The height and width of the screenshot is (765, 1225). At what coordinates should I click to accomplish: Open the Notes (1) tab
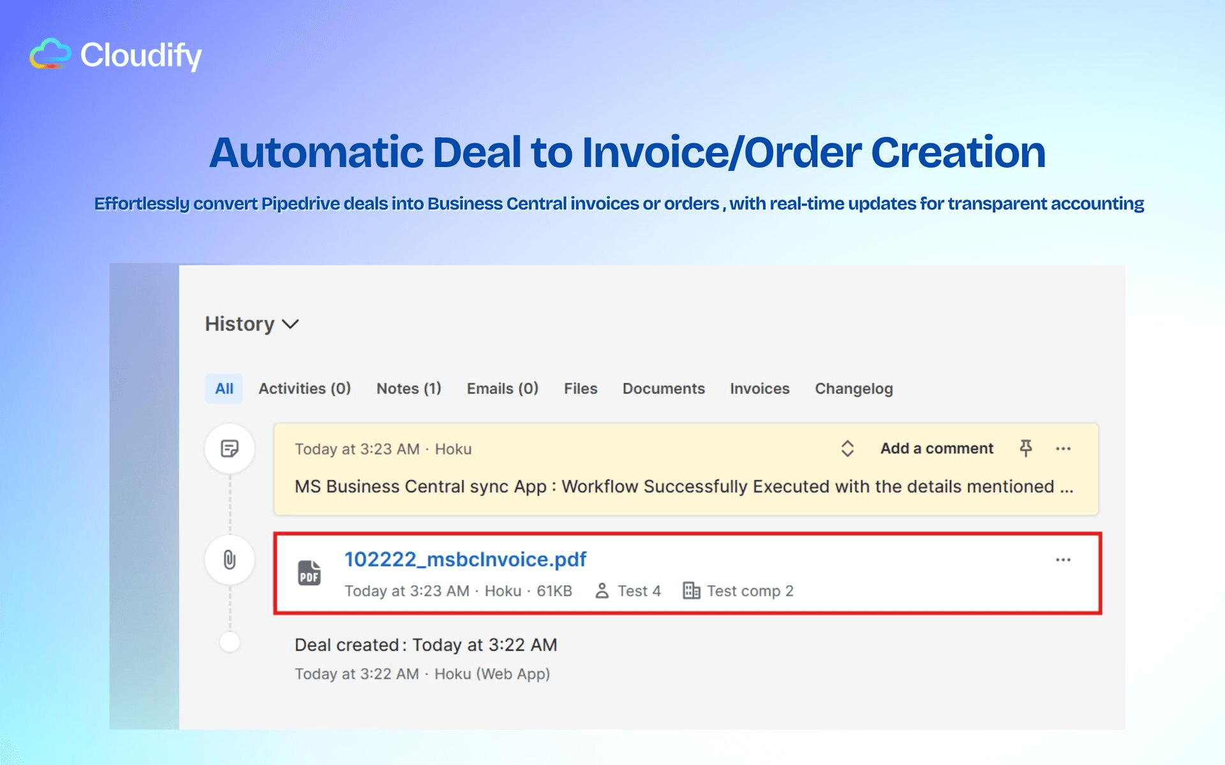pyautogui.click(x=409, y=388)
